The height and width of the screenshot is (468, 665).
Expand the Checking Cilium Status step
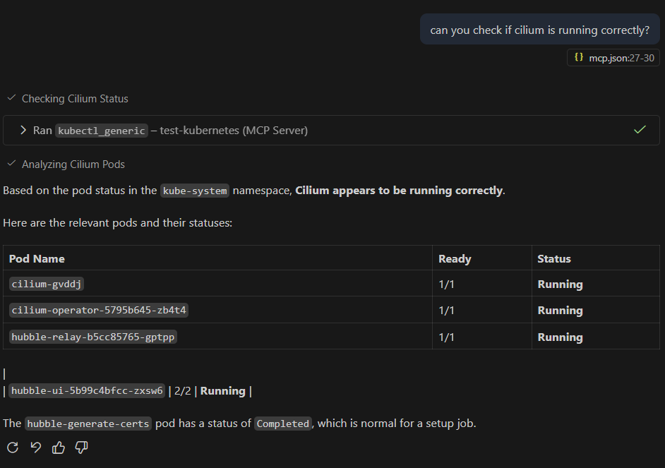coord(75,99)
